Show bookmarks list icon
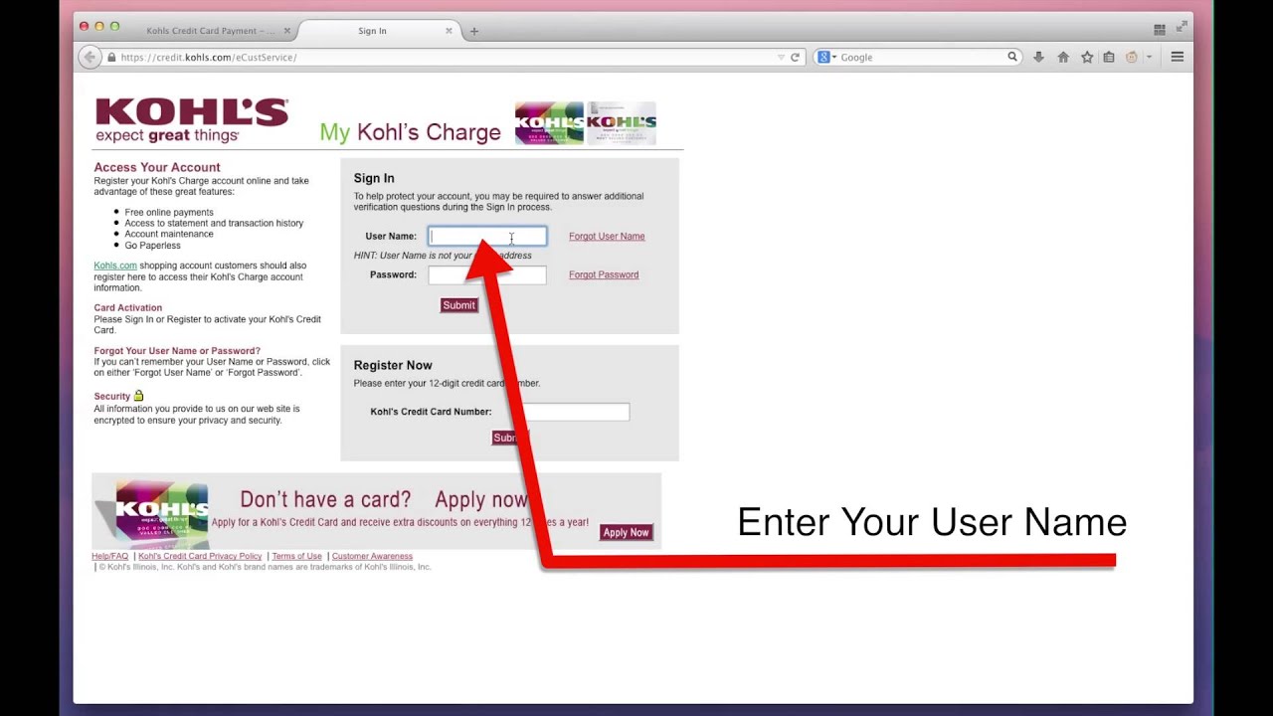The height and width of the screenshot is (716, 1273). [x=1109, y=58]
